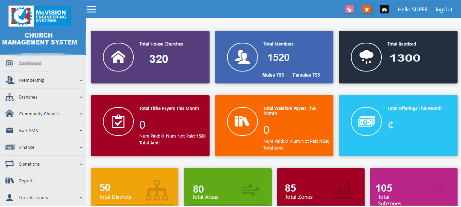Screen dimensions: 461x207
Task: Click the house icon in House Churches card
Action: [x=118, y=57]
